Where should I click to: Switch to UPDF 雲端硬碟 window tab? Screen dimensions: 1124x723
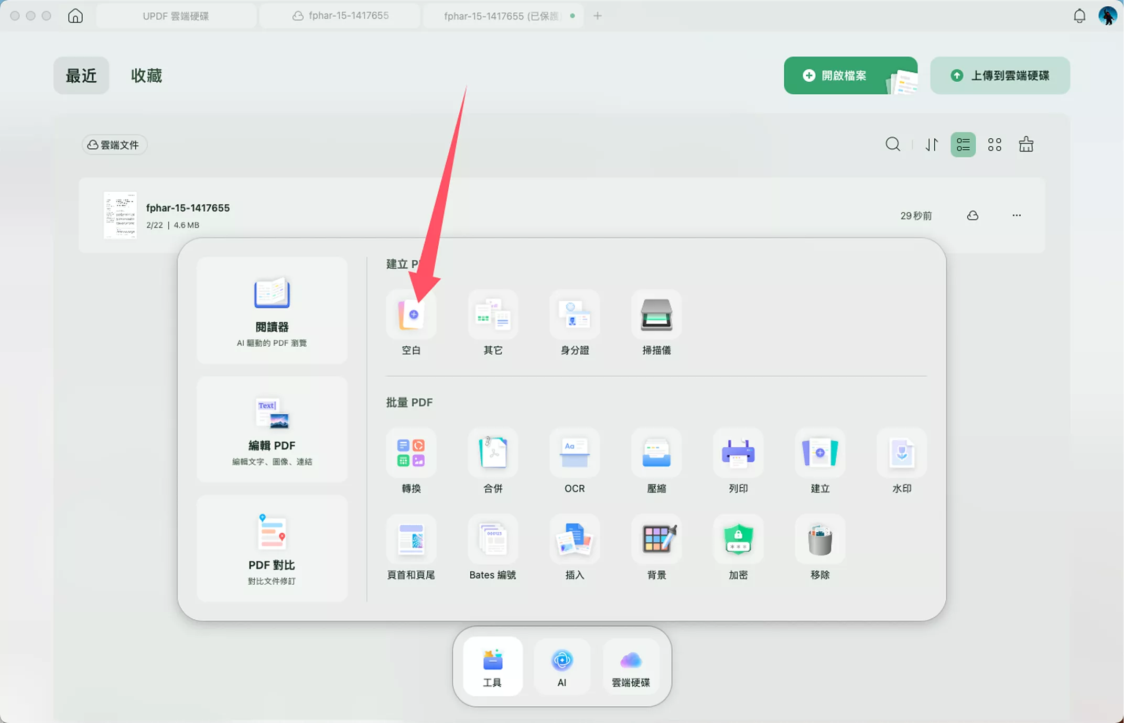[176, 16]
